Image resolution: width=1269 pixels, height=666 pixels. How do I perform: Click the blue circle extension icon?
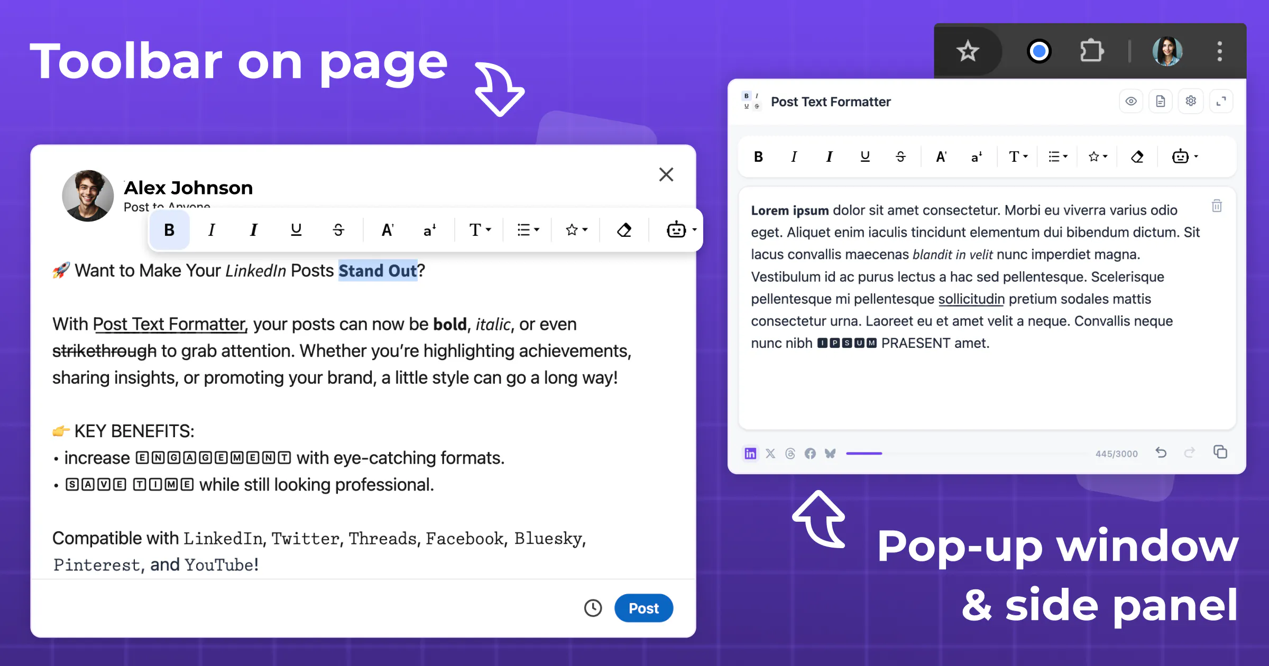(1039, 51)
